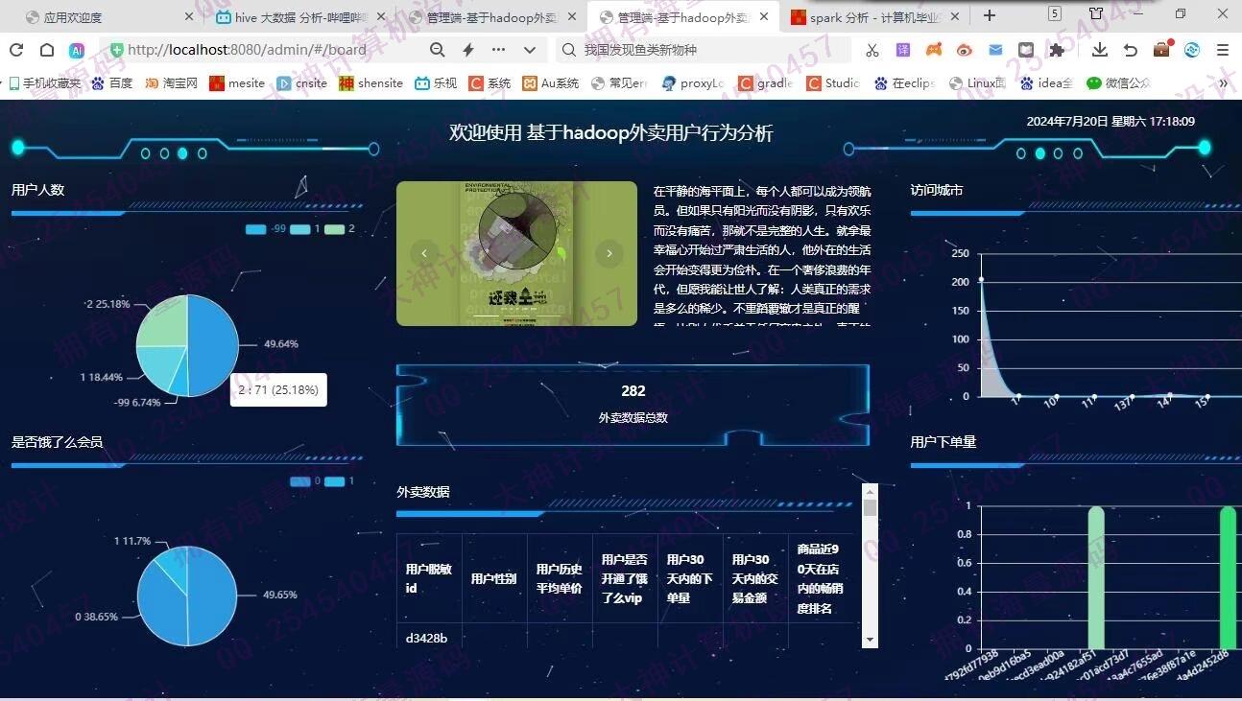
Task: Toggle the 0 legend in 是否饿了么会员 chart
Action: (x=305, y=481)
